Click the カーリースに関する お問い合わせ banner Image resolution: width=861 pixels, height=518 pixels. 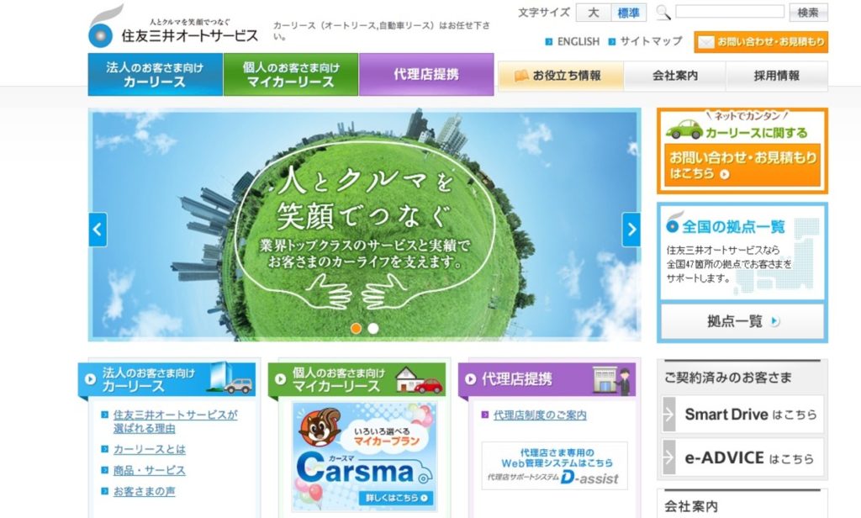click(x=742, y=151)
